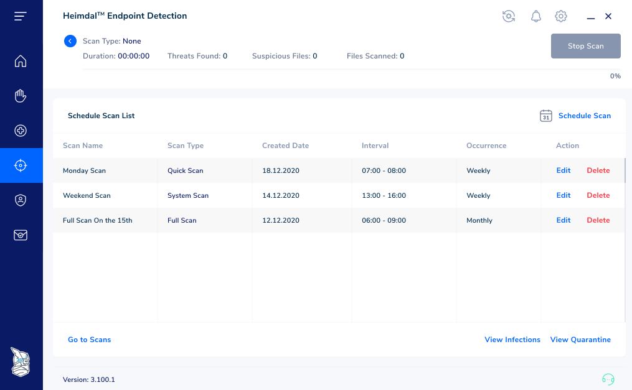Open View Infections link
This screenshot has width=632, height=390.
click(x=512, y=339)
